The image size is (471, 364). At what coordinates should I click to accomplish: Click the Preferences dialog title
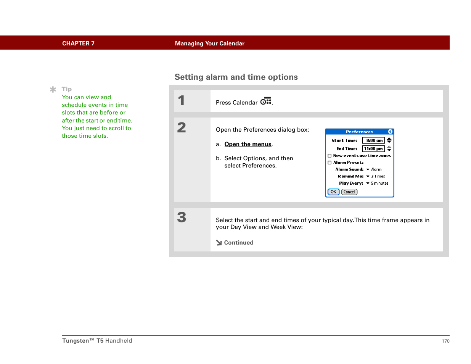click(x=359, y=132)
